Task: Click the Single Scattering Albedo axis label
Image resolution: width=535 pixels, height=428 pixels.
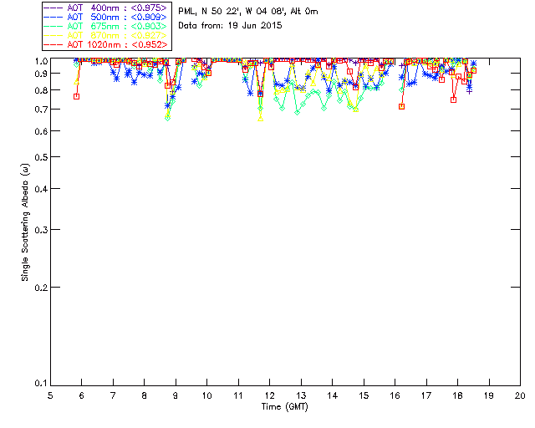Action: (x=25, y=222)
